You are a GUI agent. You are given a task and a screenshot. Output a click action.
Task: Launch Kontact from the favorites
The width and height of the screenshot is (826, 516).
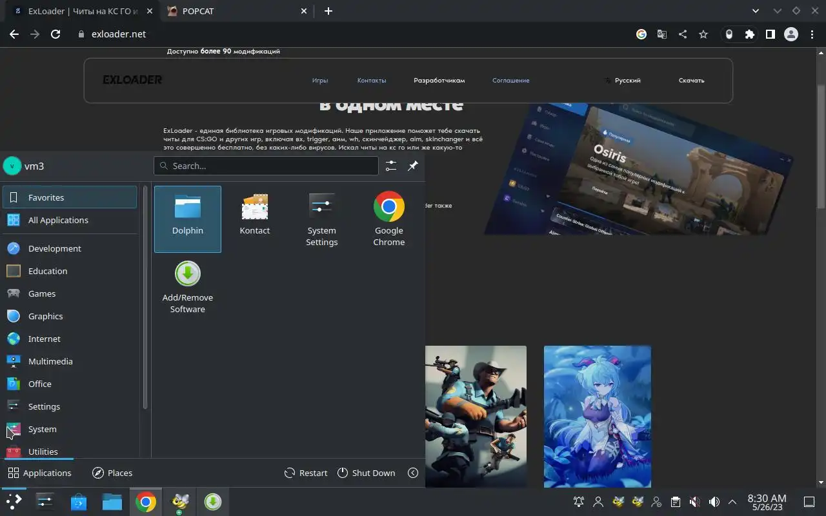[x=255, y=219]
